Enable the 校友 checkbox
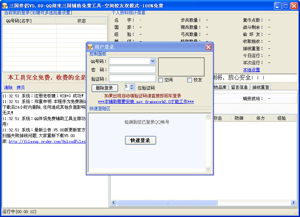The width and height of the screenshot is (300, 217). click(189, 80)
